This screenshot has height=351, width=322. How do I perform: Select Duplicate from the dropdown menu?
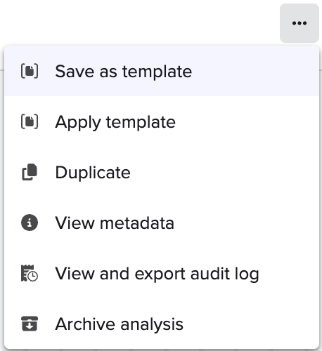(x=162, y=172)
